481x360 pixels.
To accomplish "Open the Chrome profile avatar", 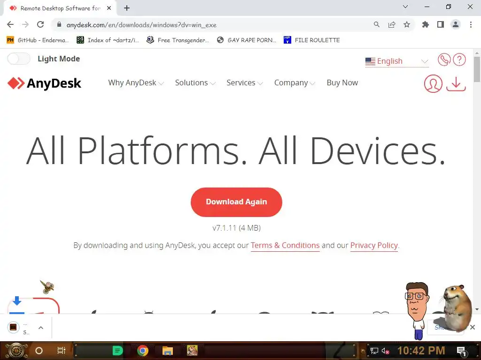I will pos(456,24).
